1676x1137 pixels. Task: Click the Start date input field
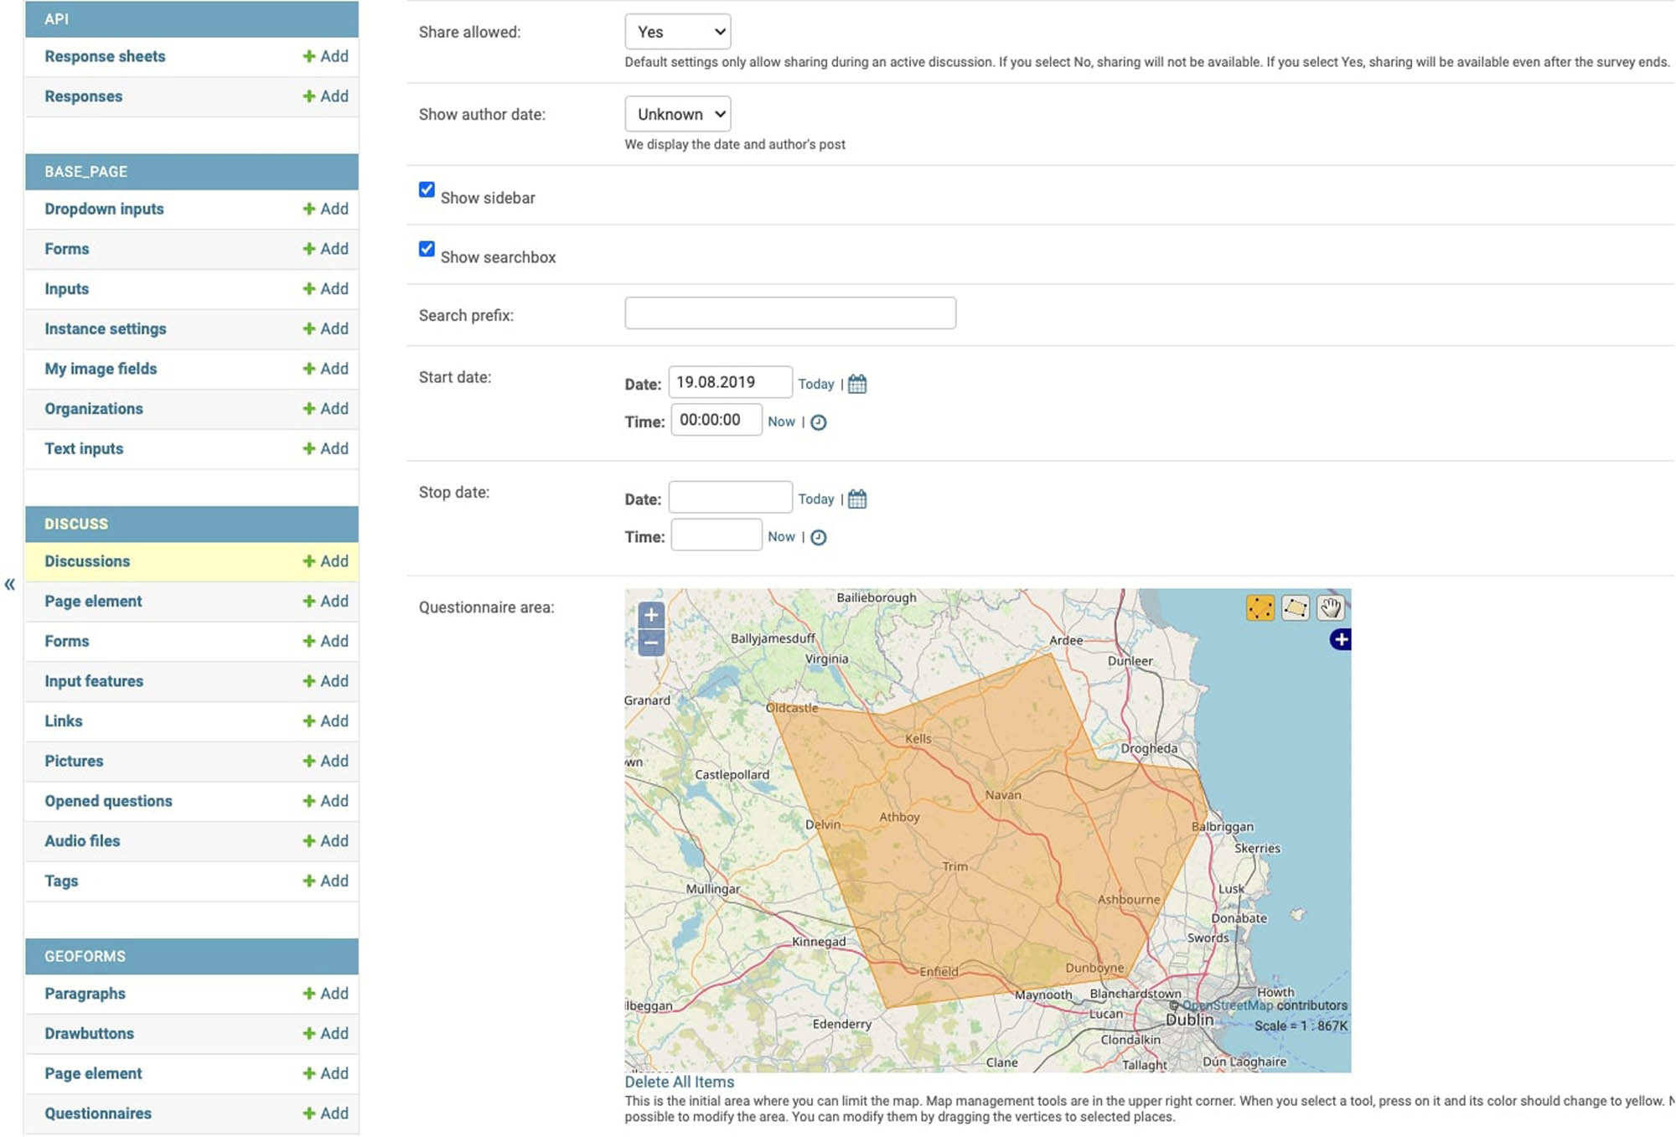(730, 382)
